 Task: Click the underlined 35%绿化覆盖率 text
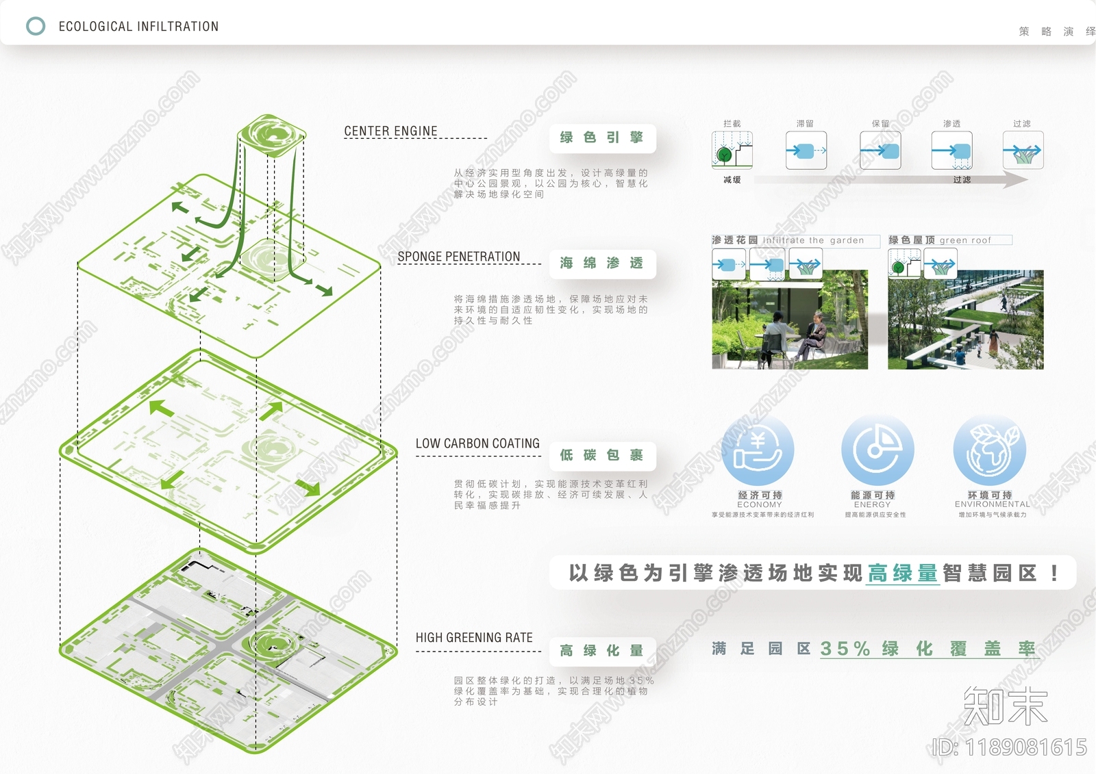(x=930, y=649)
